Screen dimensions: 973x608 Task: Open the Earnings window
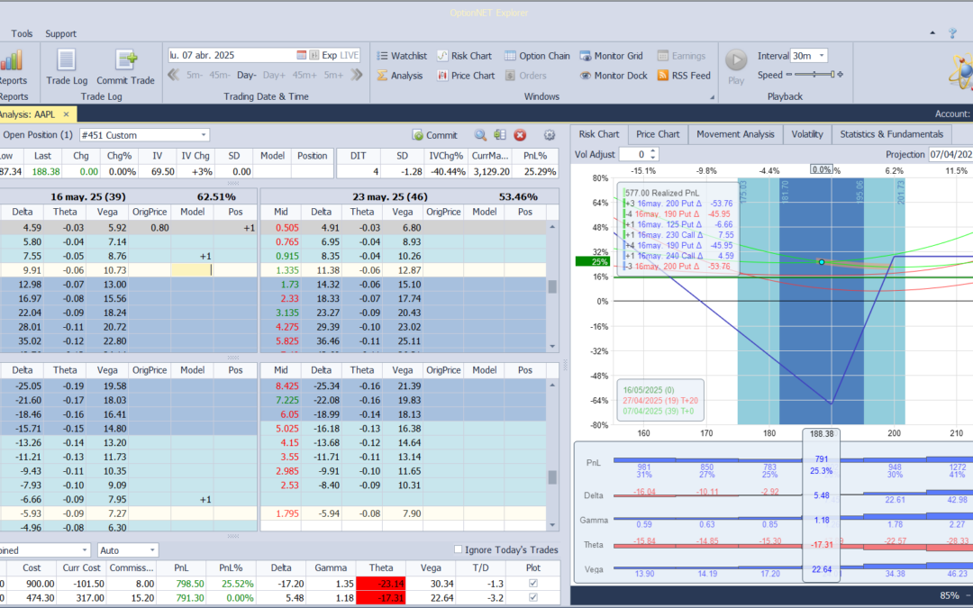(681, 56)
